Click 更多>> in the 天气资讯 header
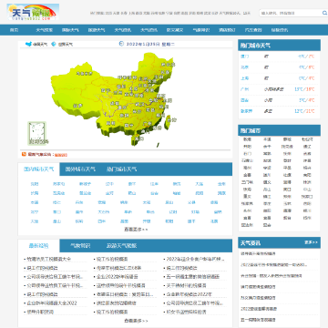The image size is (328, 328). point(311,242)
